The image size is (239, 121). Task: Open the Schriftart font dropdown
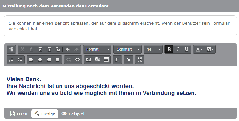tap(127, 49)
